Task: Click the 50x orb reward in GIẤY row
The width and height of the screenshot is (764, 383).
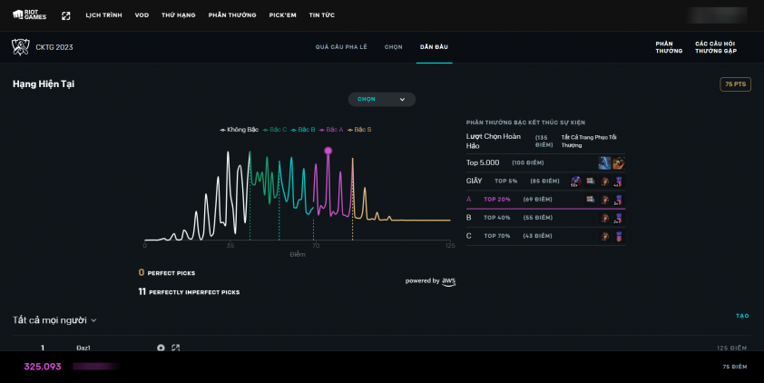Action: (x=575, y=182)
